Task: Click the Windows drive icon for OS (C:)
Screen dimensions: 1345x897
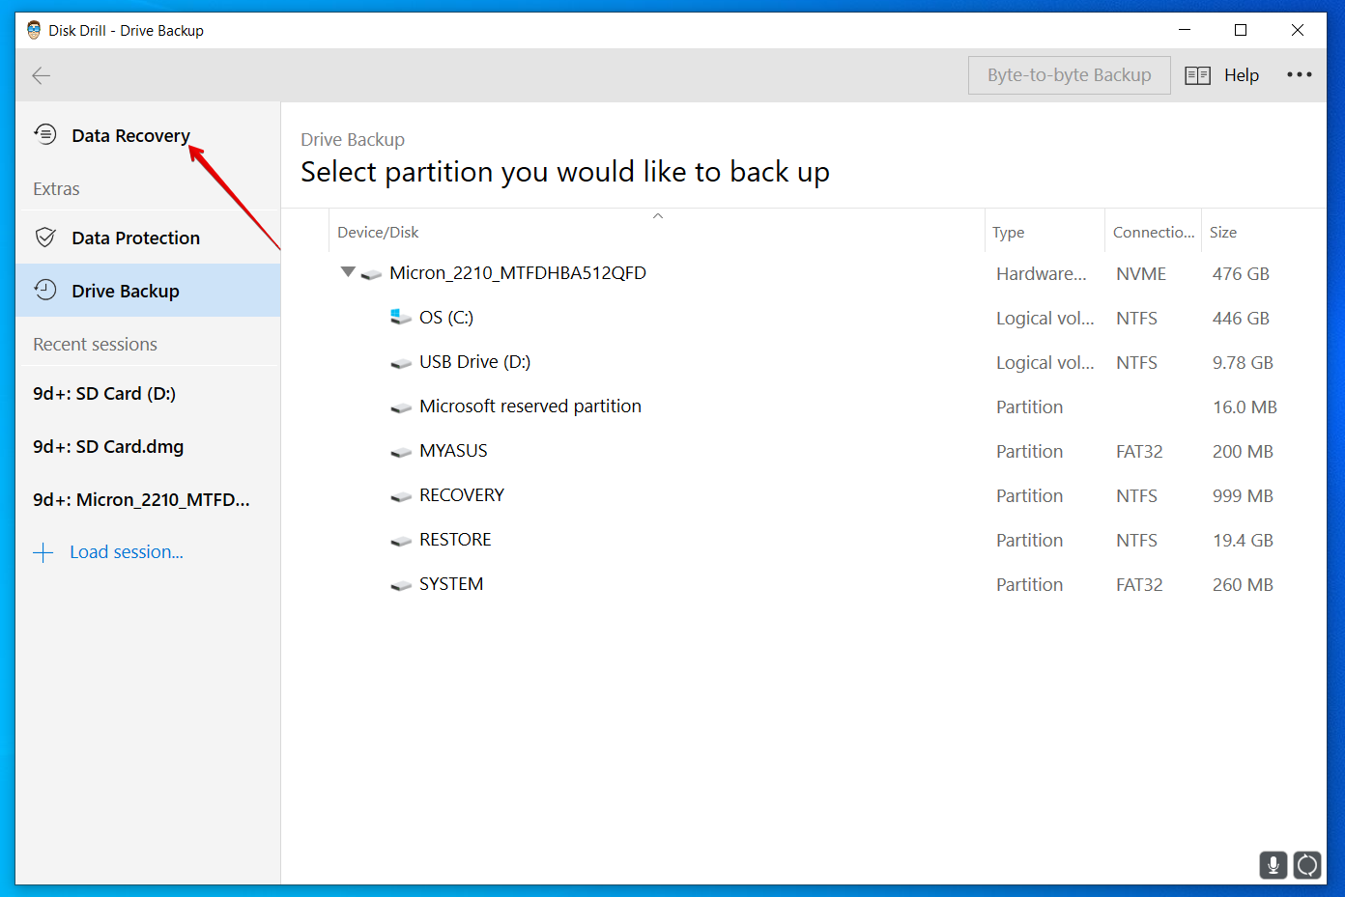Action: point(401,317)
